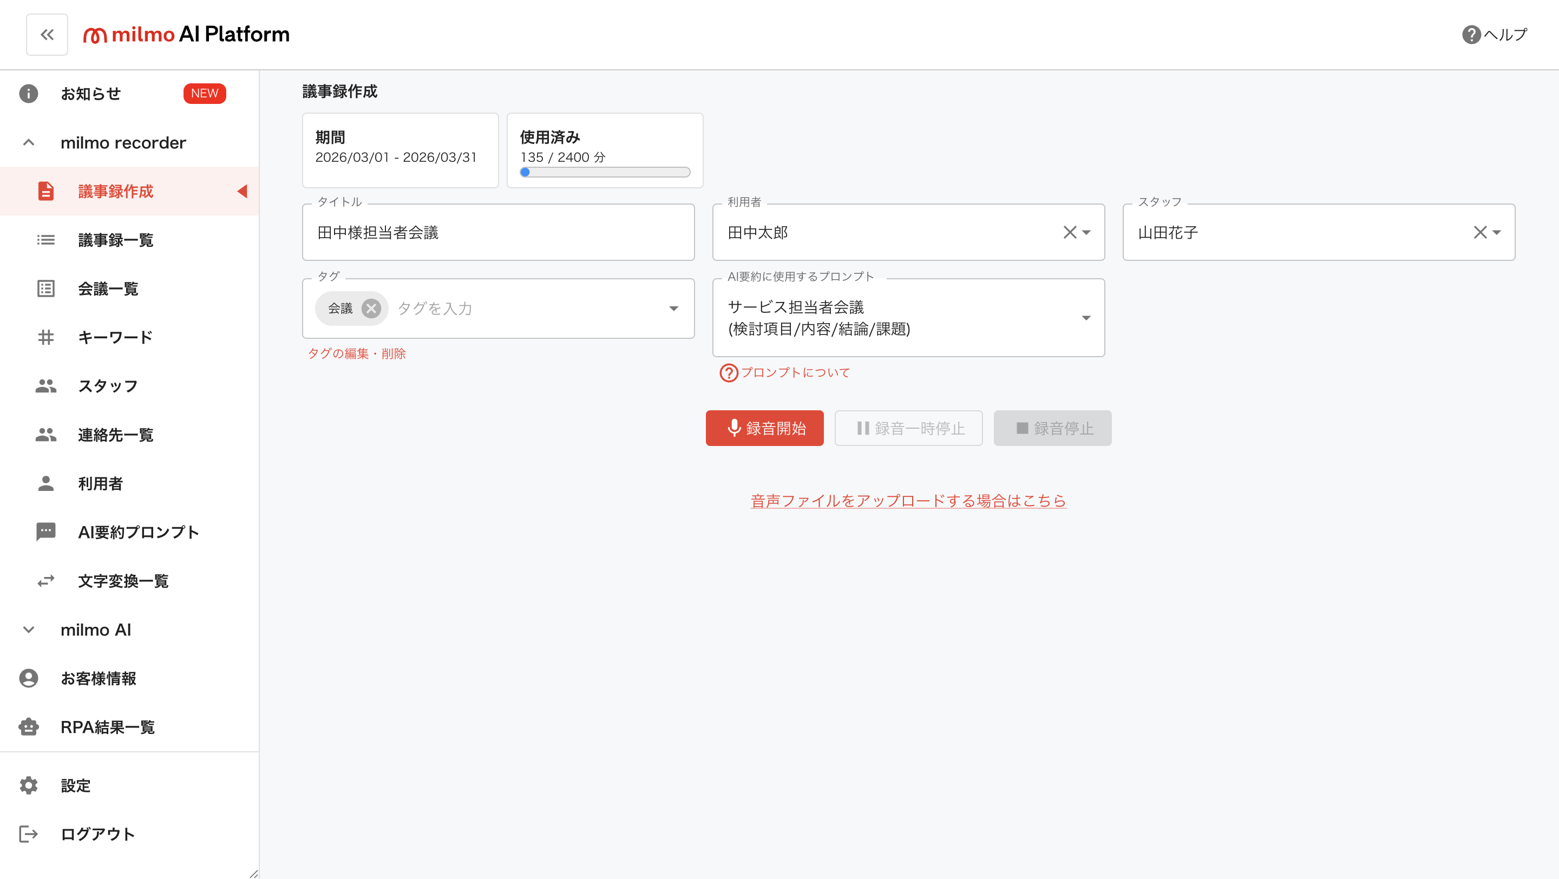This screenshot has width=1559, height=879.
Task: Open the タグ dropdown arrow
Action: tap(673, 309)
